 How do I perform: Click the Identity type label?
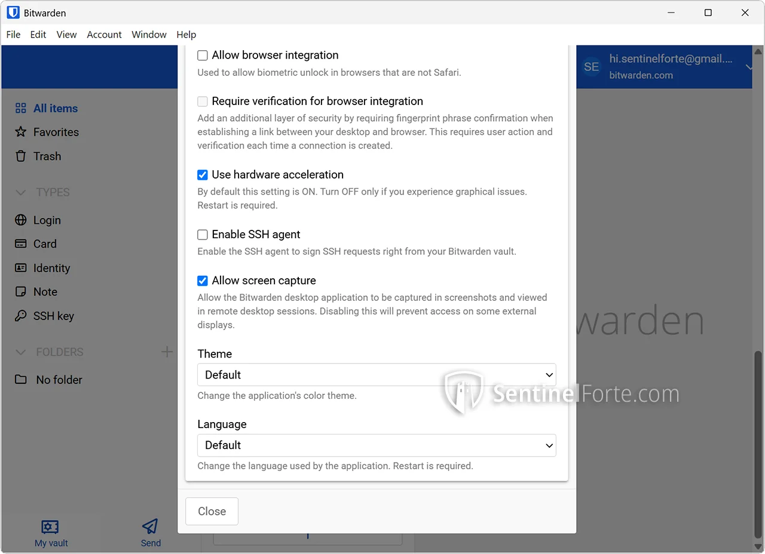51,268
